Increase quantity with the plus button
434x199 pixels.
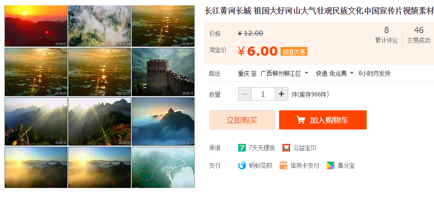coord(281,94)
